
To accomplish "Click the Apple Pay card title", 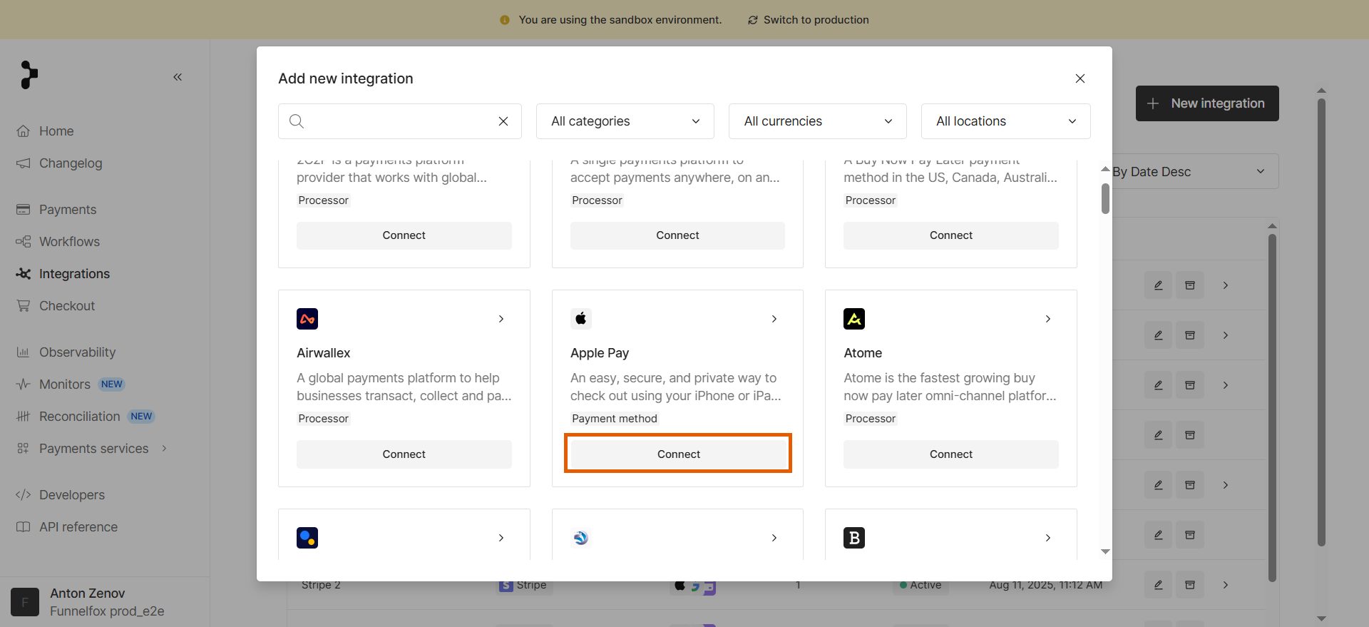I will coord(600,353).
